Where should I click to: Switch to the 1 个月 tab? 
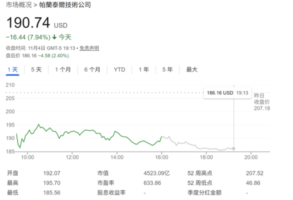point(63,70)
